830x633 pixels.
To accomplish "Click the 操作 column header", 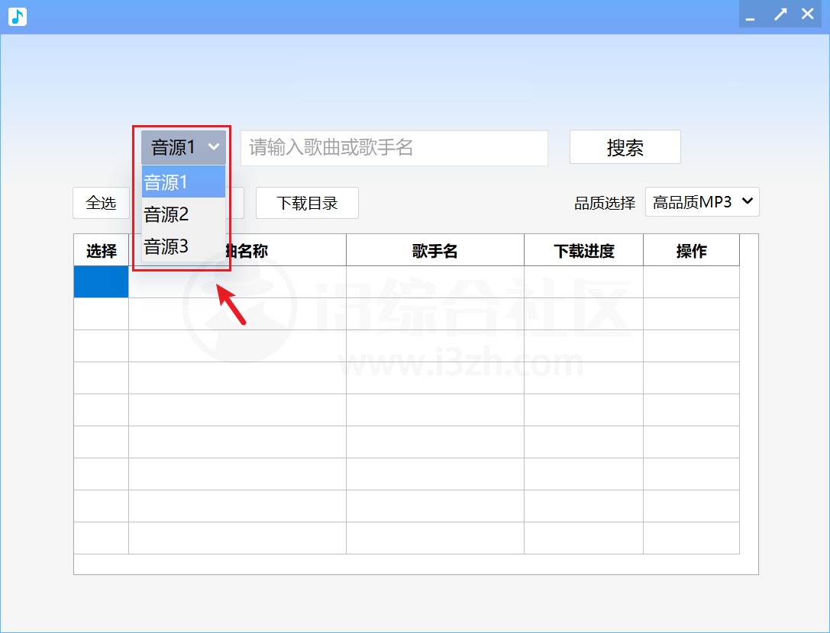I will pyautogui.click(x=691, y=250).
